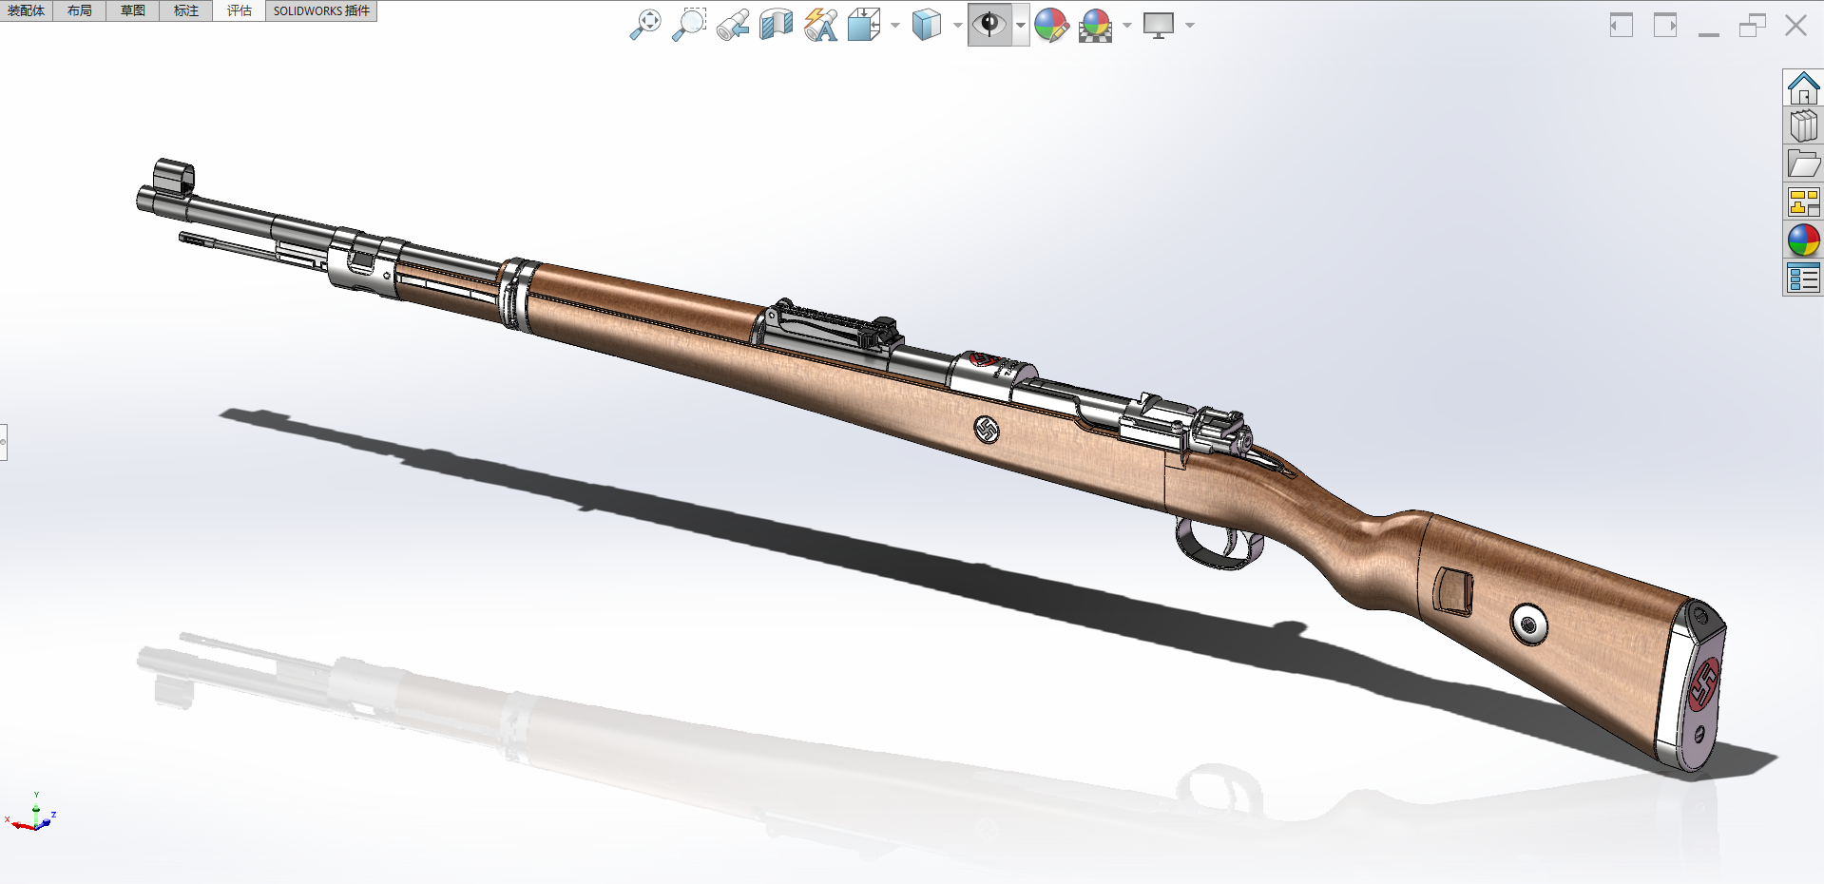Click the Display Style cube icon
This screenshot has height=884, width=1824.
(927, 25)
